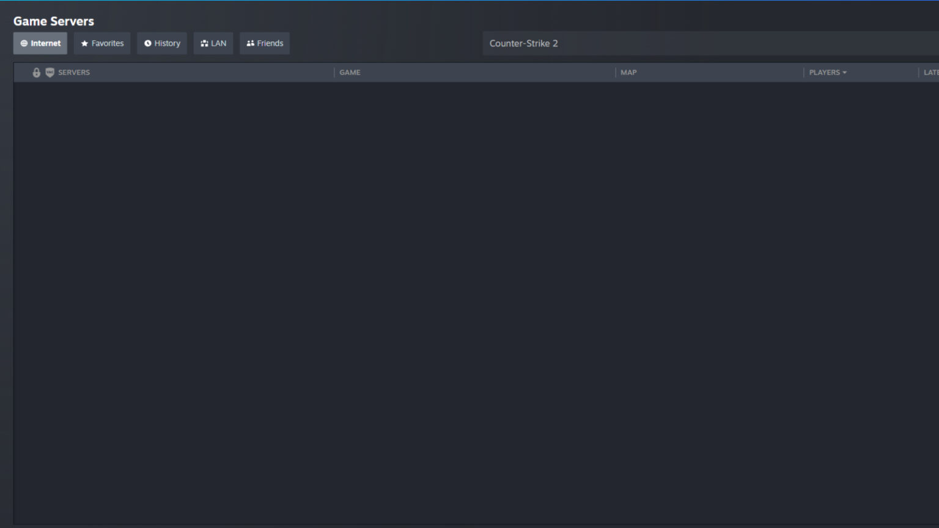
Task: Select the Internet servers view
Action: pos(40,43)
